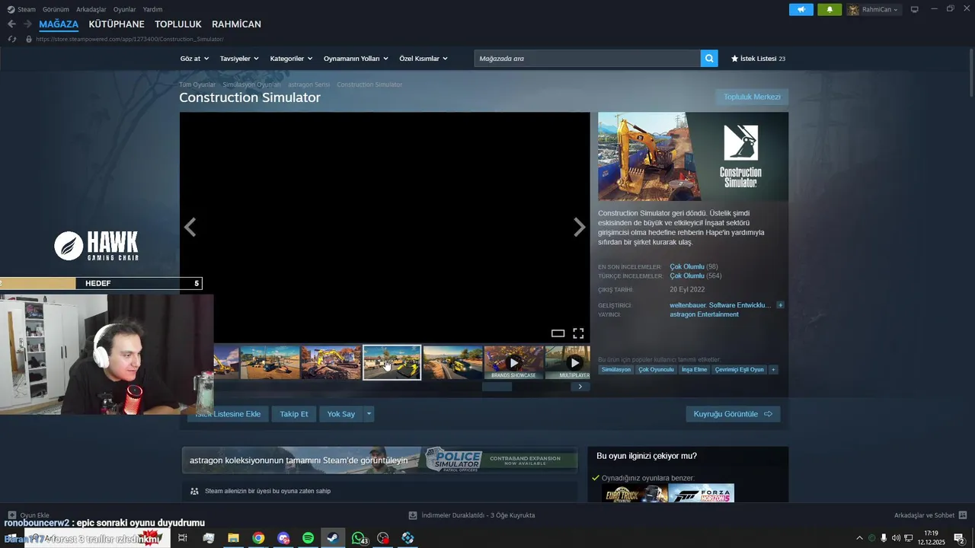Open Arkadaşlar ve Sohbet chat icon
Screen dimensions: 975x548
tap(963, 515)
